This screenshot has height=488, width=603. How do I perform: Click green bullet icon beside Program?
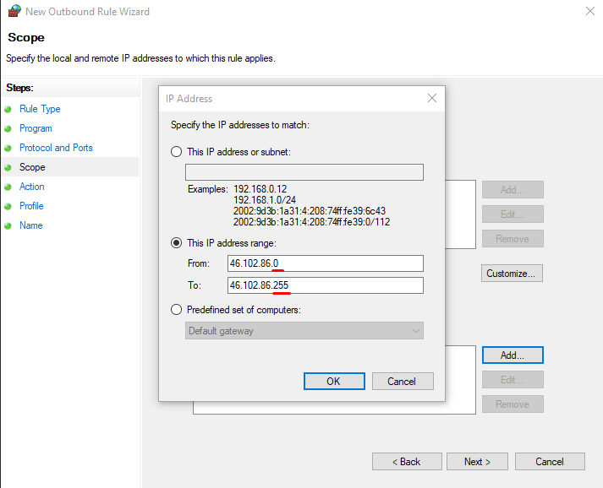(x=8, y=129)
